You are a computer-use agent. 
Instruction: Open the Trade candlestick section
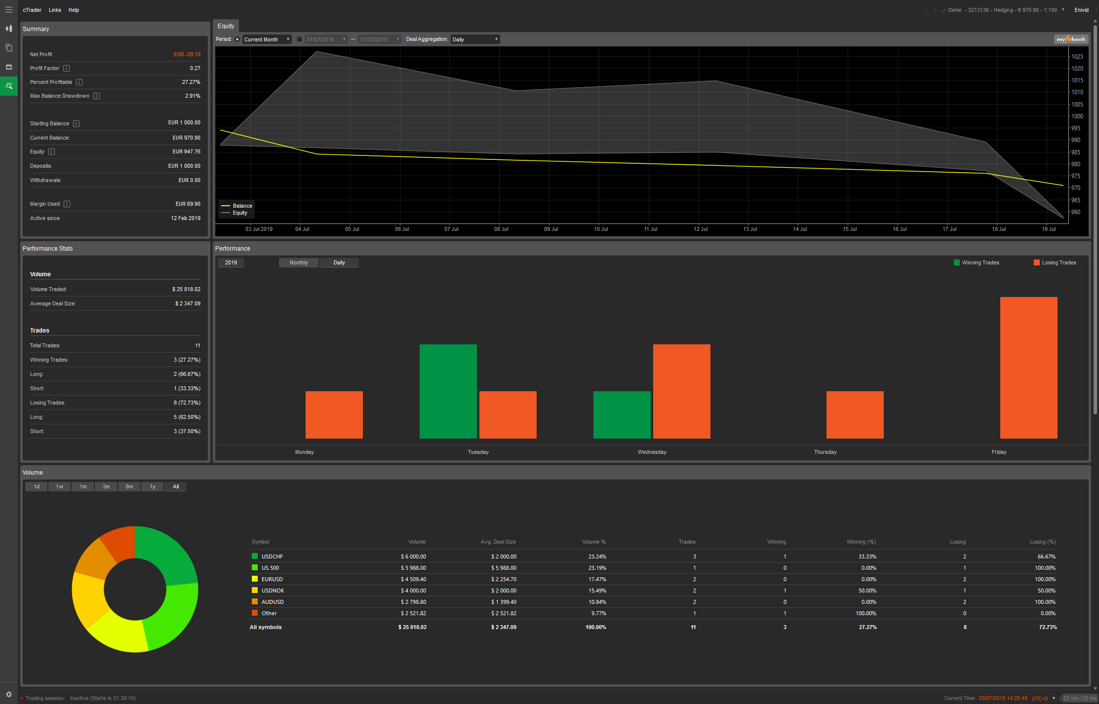pyautogui.click(x=9, y=29)
